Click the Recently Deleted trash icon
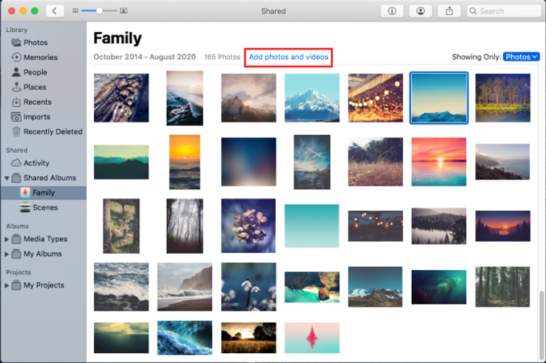 (x=16, y=131)
